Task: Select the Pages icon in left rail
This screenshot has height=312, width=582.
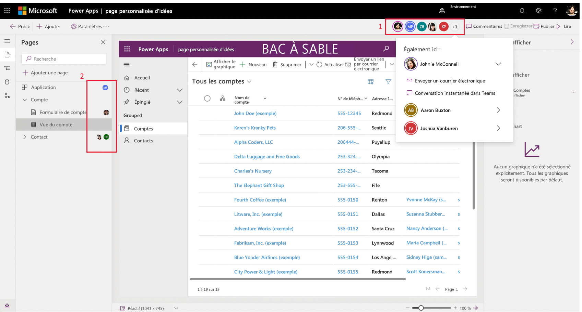Action: (x=7, y=55)
